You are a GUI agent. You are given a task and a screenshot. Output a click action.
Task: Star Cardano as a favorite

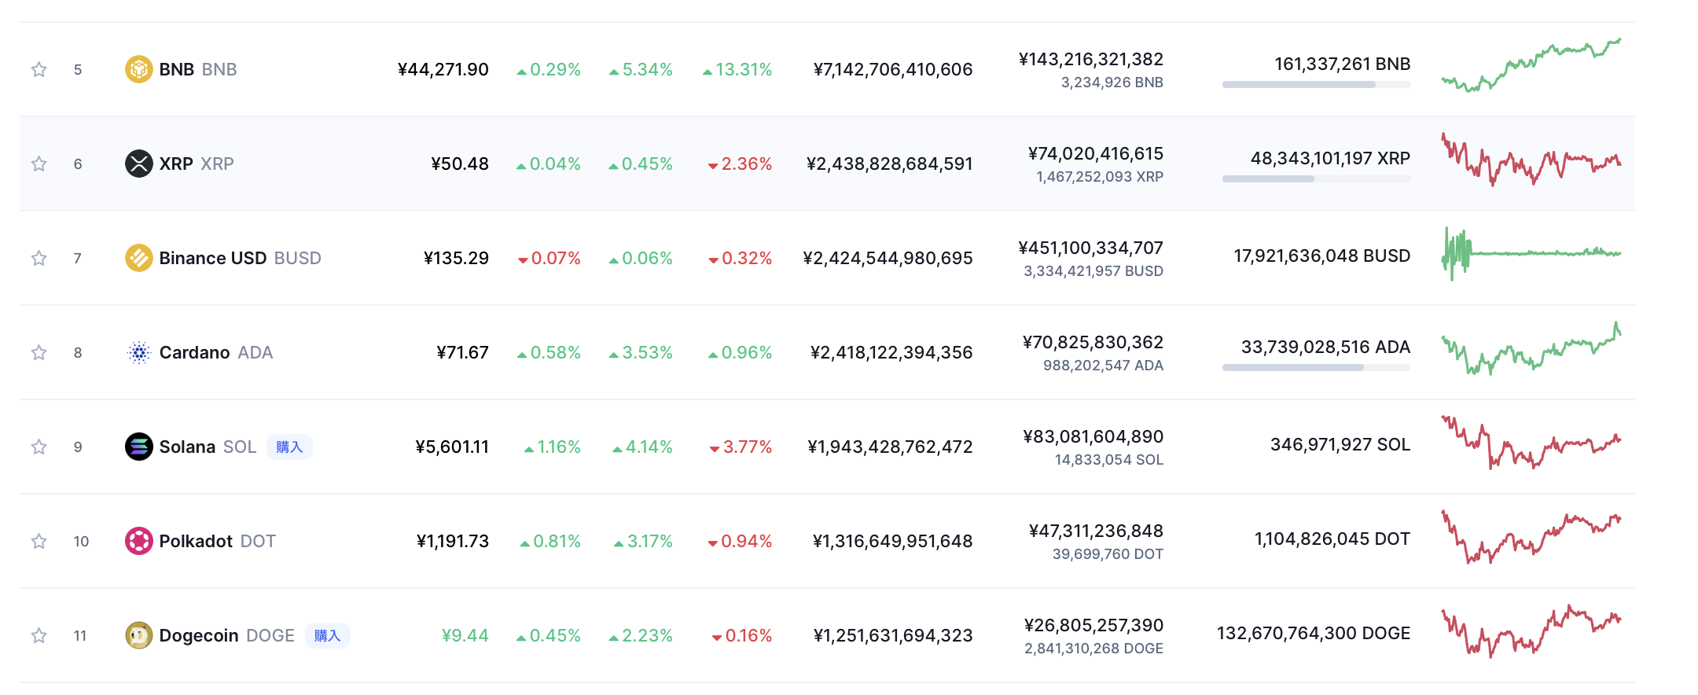pyautogui.click(x=39, y=352)
